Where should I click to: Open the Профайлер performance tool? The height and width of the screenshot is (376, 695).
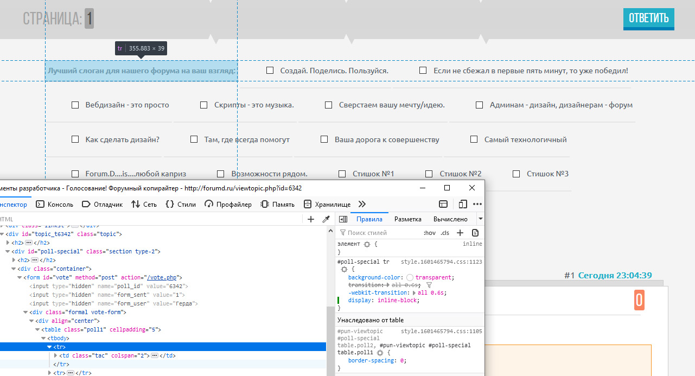point(228,204)
